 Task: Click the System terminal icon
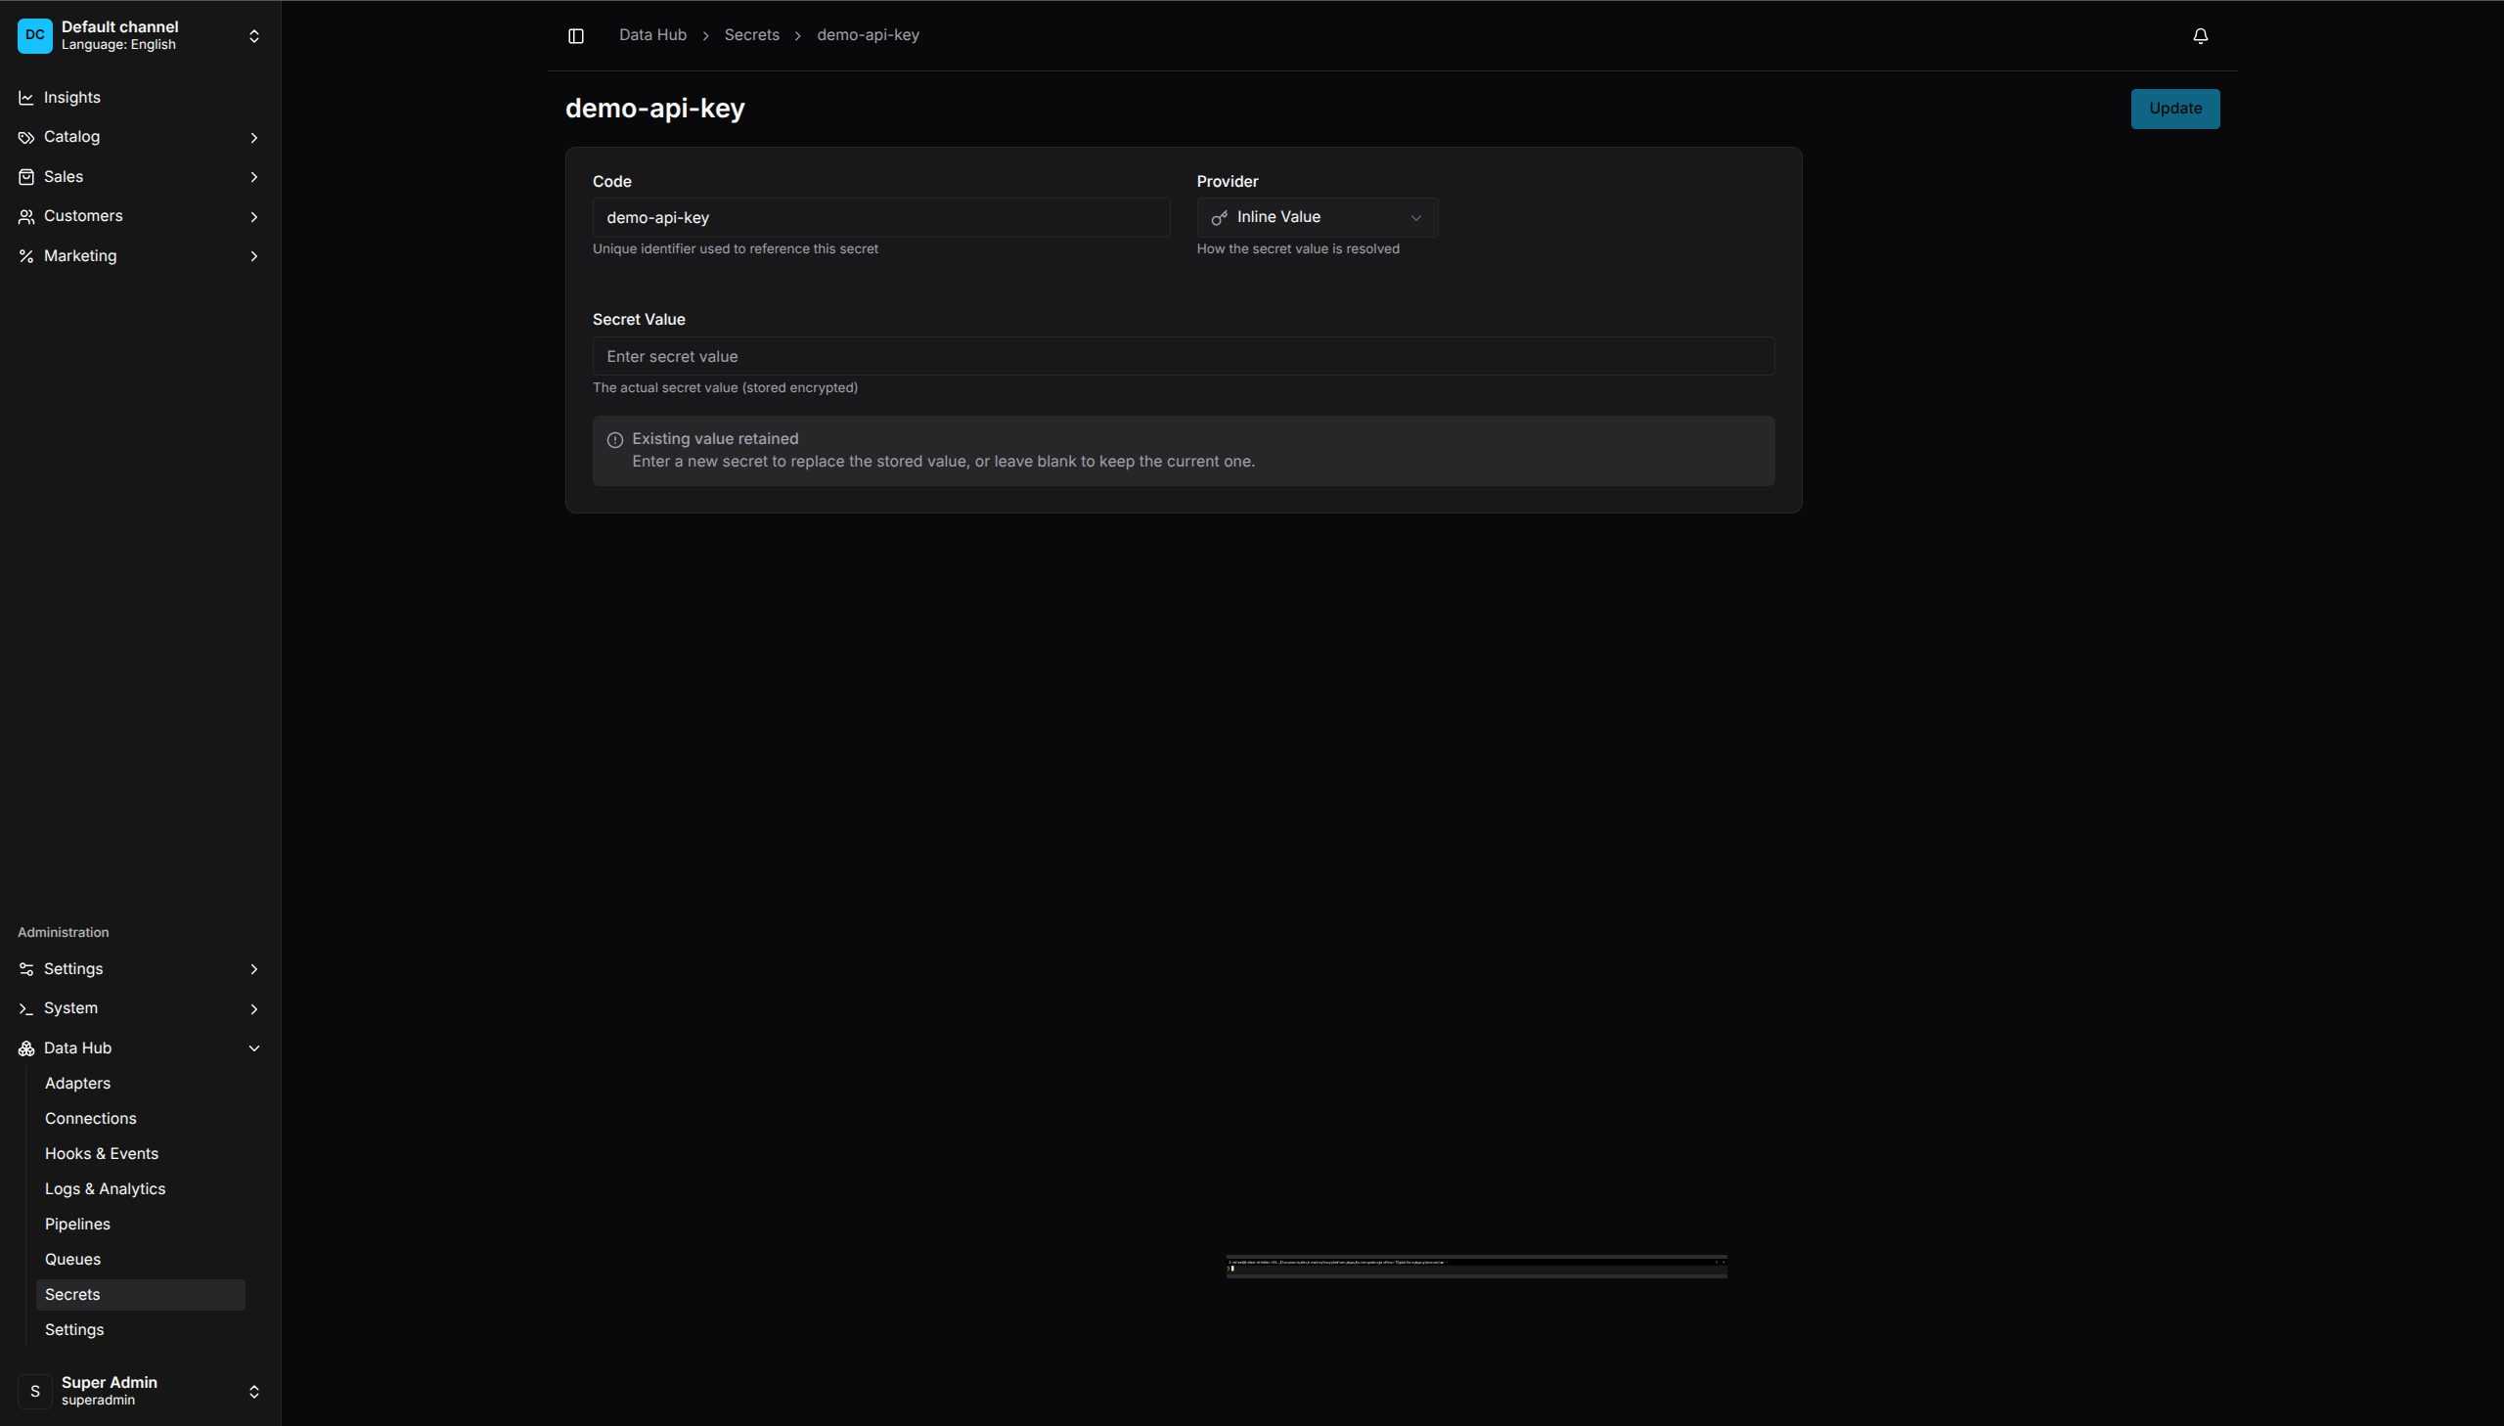tap(26, 1008)
